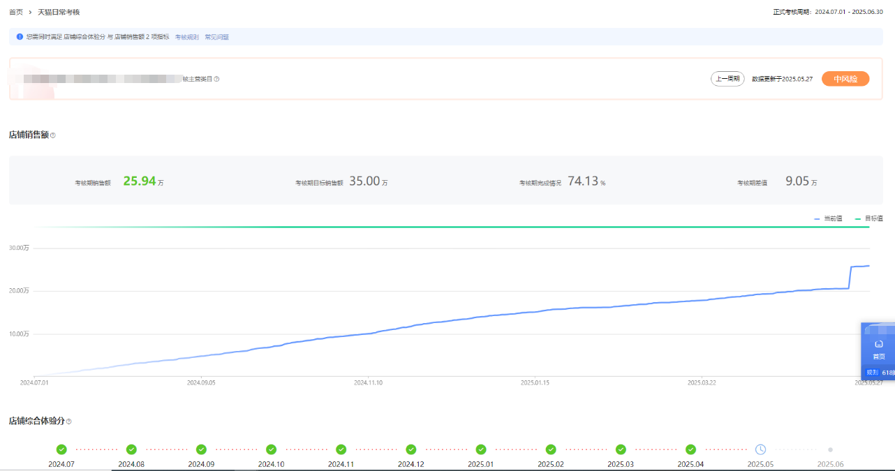
Task: Click the green checkmark for 2024.07
Action: click(61, 449)
